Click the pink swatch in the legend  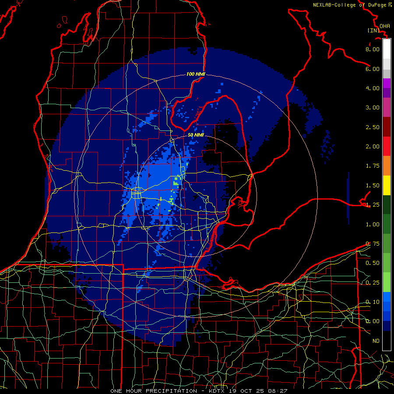(387, 107)
